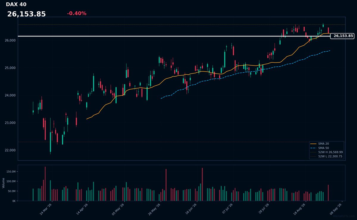Screen dimensions: 357x220
Task: Click the 05 May '26 date label
Action: coord(118,209)
